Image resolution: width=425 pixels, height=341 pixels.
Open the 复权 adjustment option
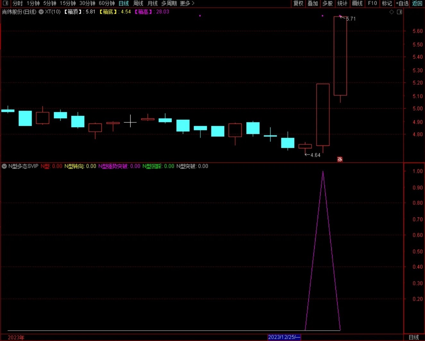click(298, 3)
